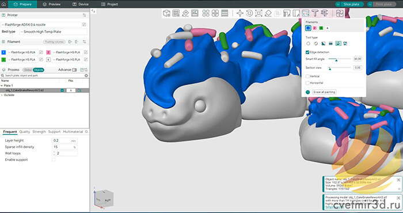Click the Smart fill angle slider
403x213 pixels.
[x=339, y=59]
